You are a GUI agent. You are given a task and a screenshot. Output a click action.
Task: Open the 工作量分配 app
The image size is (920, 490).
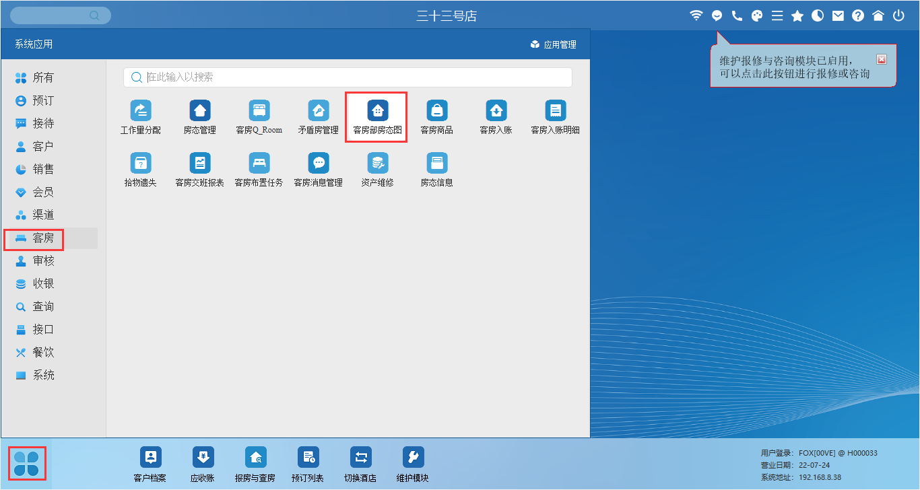point(141,117)
